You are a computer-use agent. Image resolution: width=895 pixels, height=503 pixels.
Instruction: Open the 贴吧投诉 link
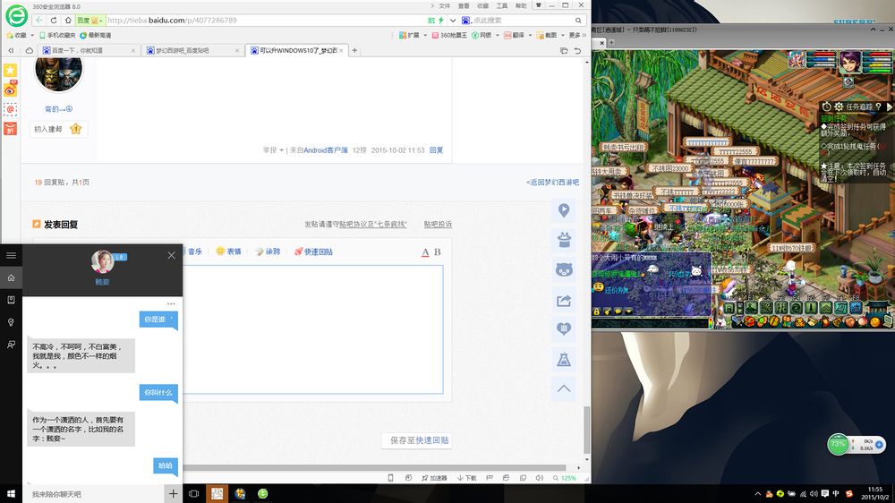click(438, 225)
